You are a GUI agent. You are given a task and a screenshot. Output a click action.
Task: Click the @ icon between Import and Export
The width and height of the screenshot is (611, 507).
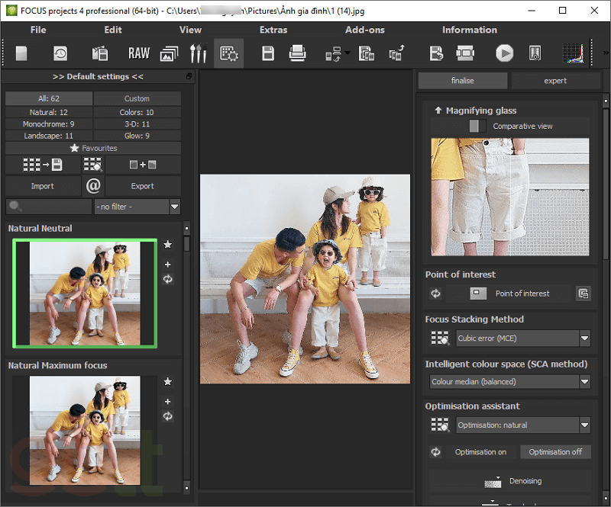point(93,185)
